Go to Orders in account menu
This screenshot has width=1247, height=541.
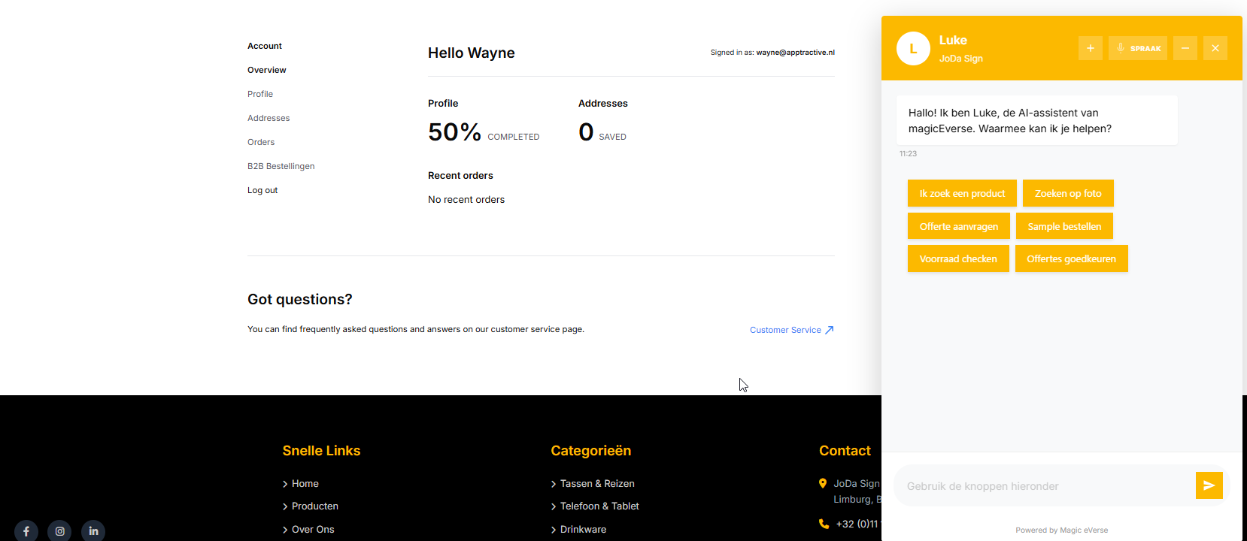pos(261,142)
